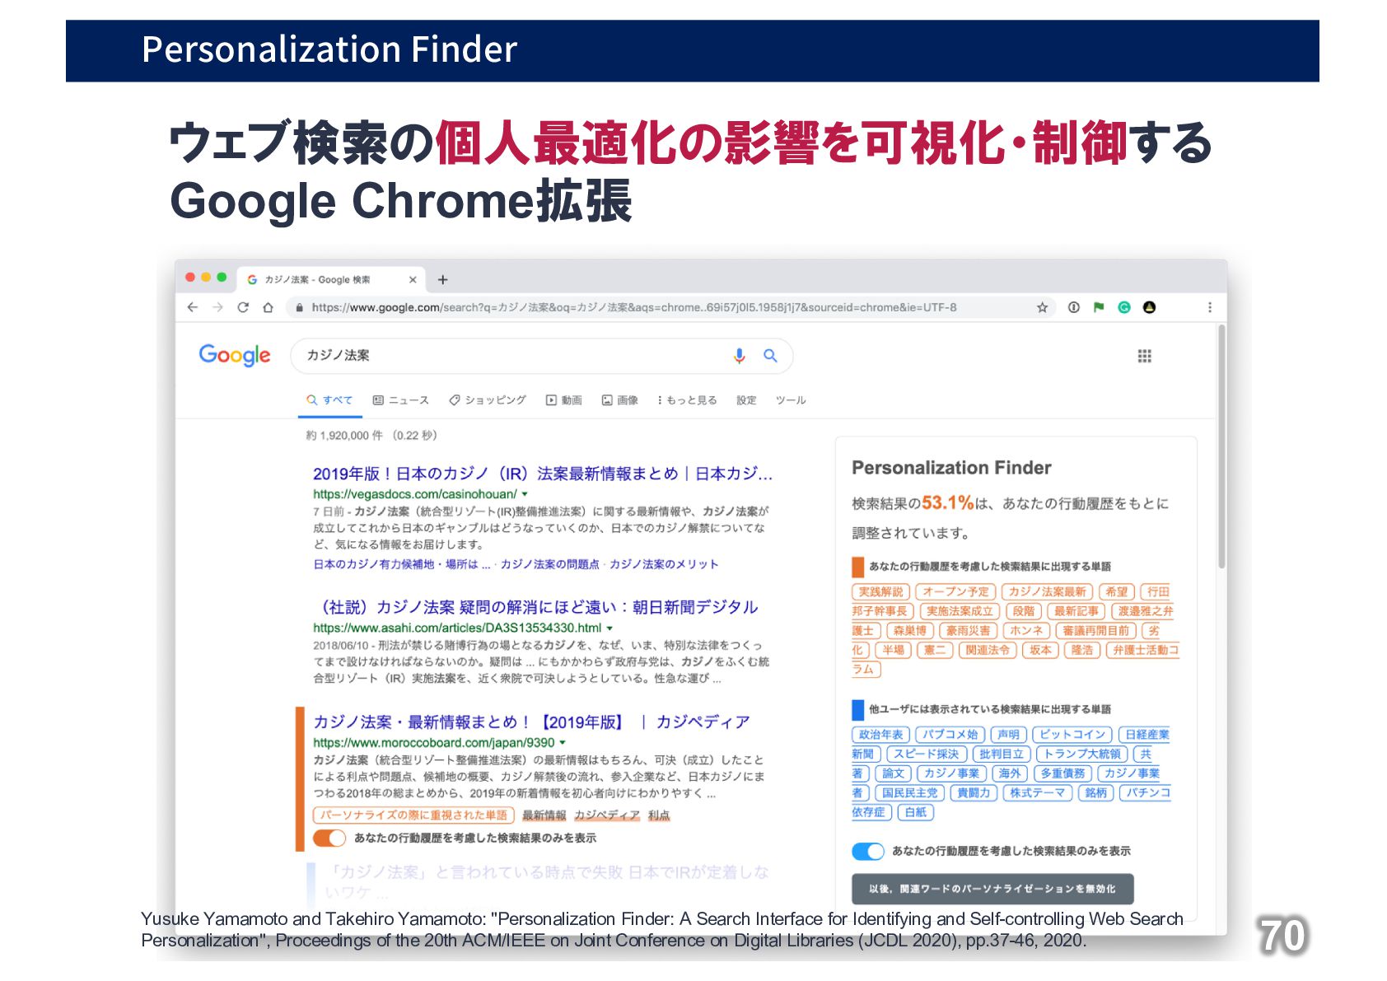Click the underlined カジペディア keyword

[607, 815]
